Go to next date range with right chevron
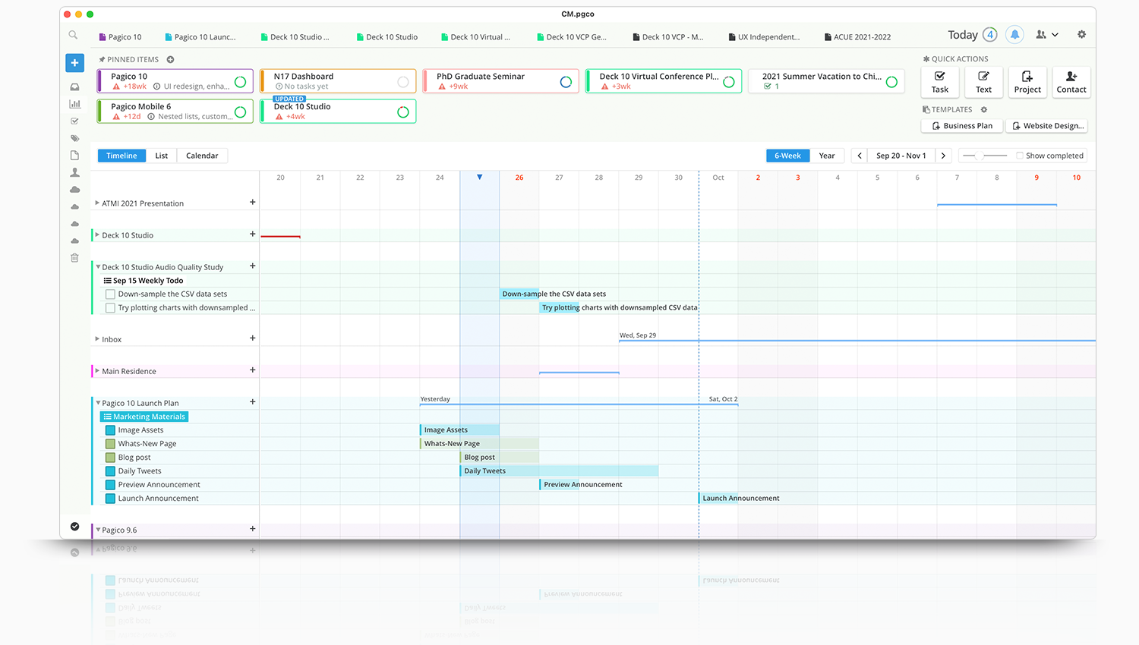The height and width of the screenshot is (645, 1139). coord(943,156)
